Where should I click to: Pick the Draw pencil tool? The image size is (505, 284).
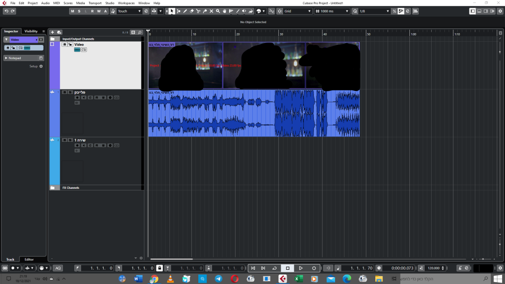point(185,11)
